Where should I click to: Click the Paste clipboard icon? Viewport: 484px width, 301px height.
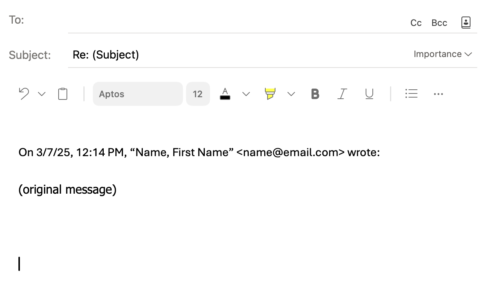63,94
